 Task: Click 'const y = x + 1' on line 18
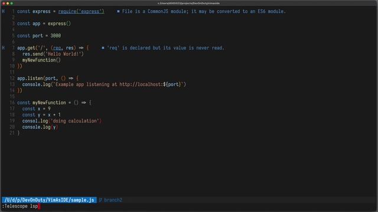click(41, 115)
